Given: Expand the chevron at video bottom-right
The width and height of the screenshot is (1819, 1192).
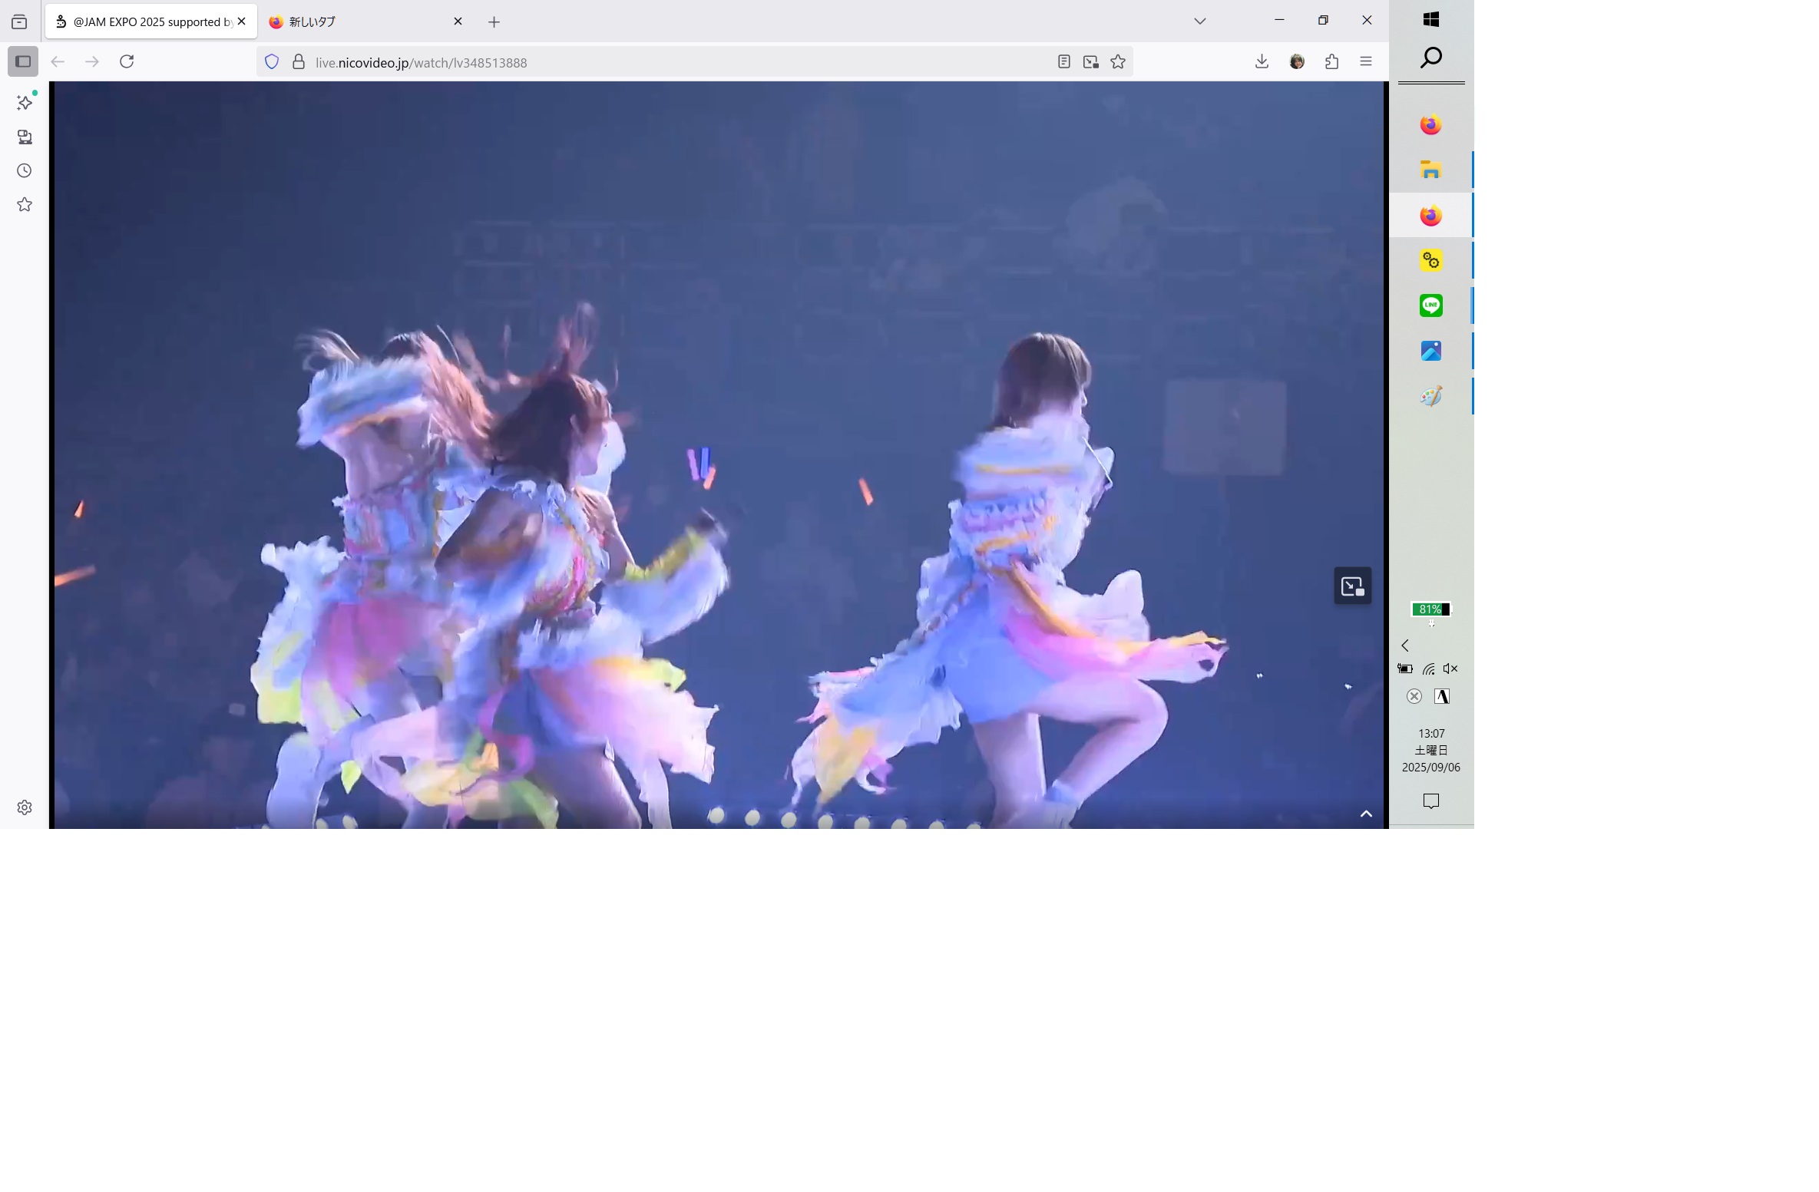Looking at the screenshot, I should point(1365,814).
